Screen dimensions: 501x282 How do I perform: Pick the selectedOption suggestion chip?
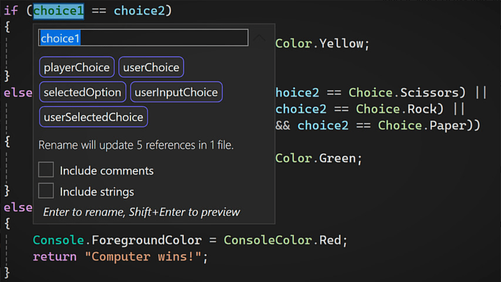click(x=82, y=92)
